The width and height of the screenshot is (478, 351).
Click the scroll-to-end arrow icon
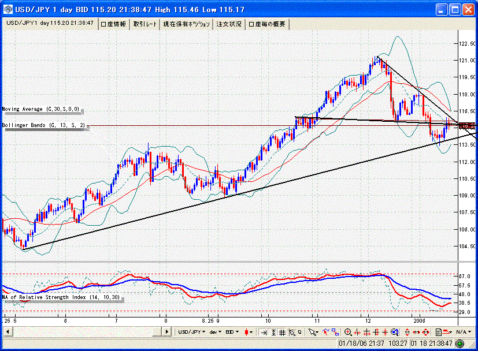[264, 332]
